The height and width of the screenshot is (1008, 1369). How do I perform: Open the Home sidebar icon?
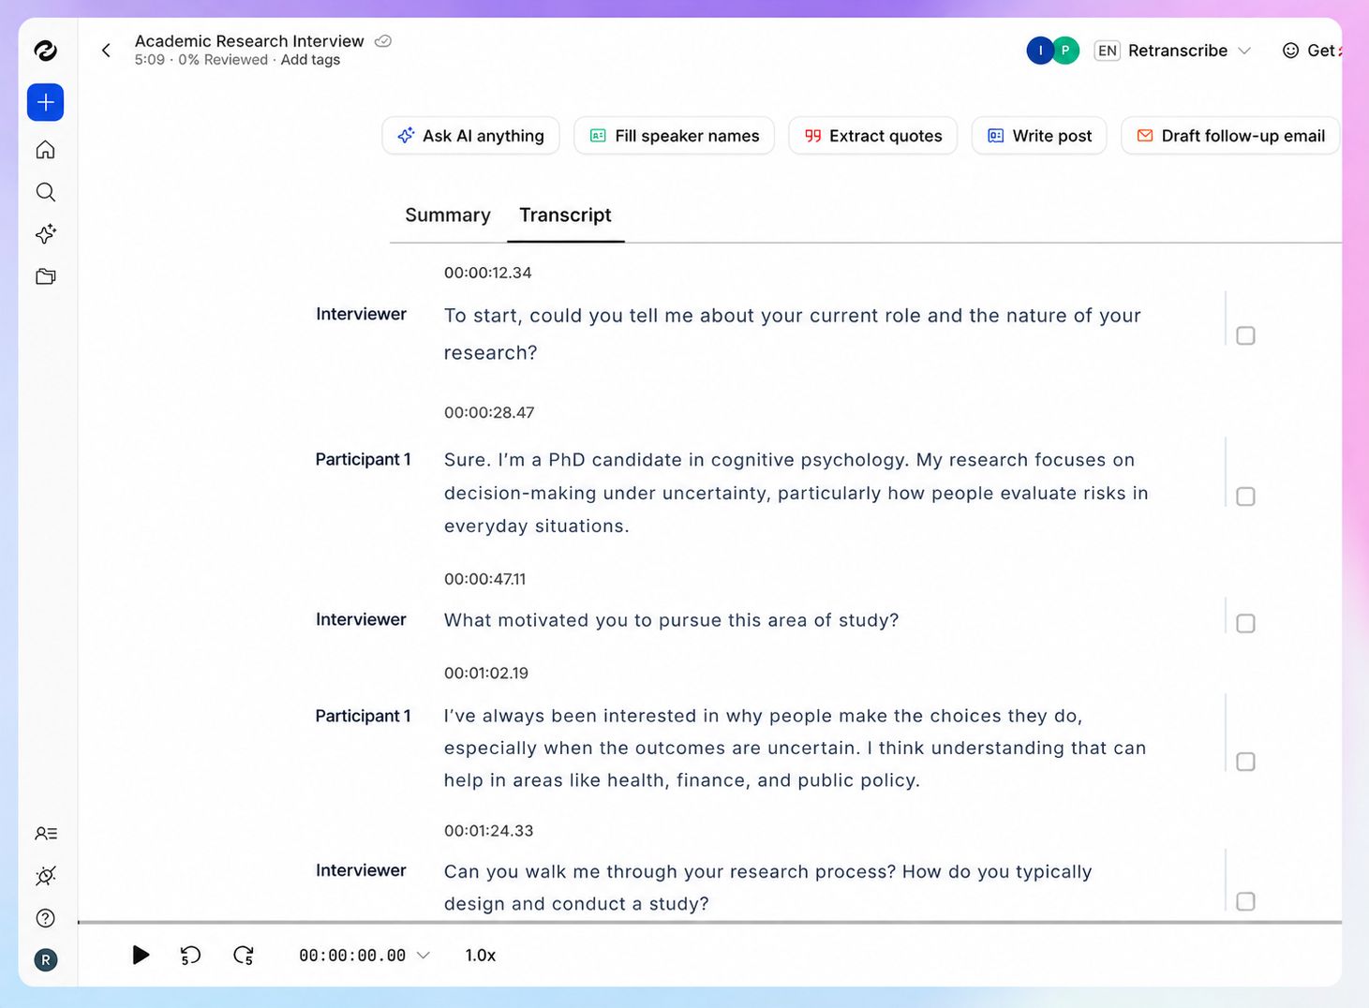tap(45, 150)
